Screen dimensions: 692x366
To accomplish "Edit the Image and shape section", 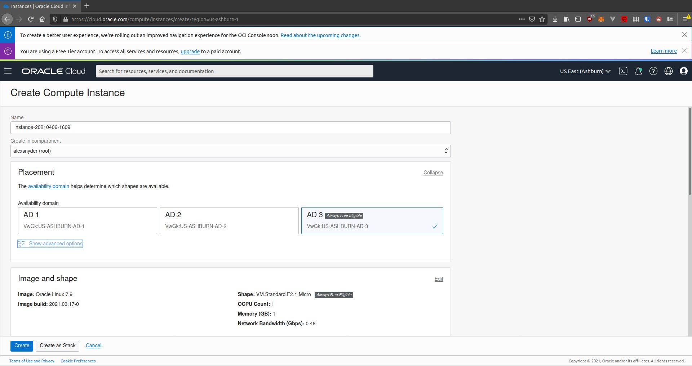I will point(439,279).
